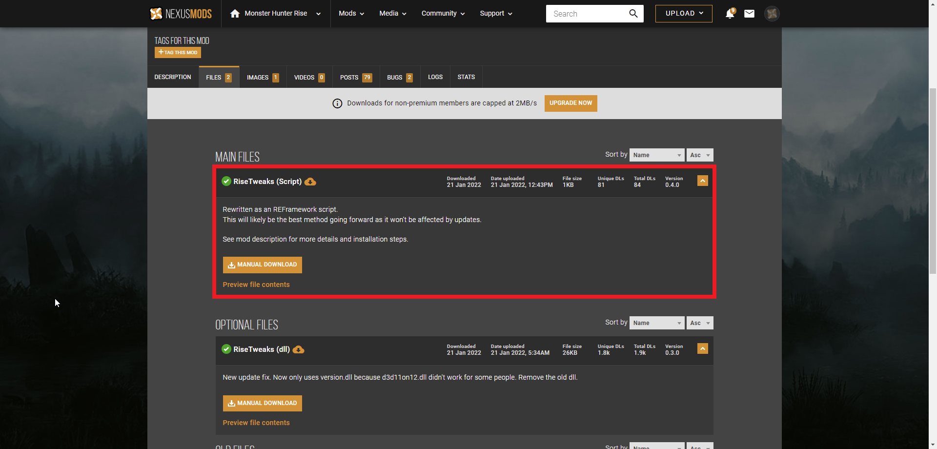Viewport: 937px width, 449px height.
Task: Click the RiseTweaks (dll) file title
Action: pyautogui.click(x=262, y=349)
